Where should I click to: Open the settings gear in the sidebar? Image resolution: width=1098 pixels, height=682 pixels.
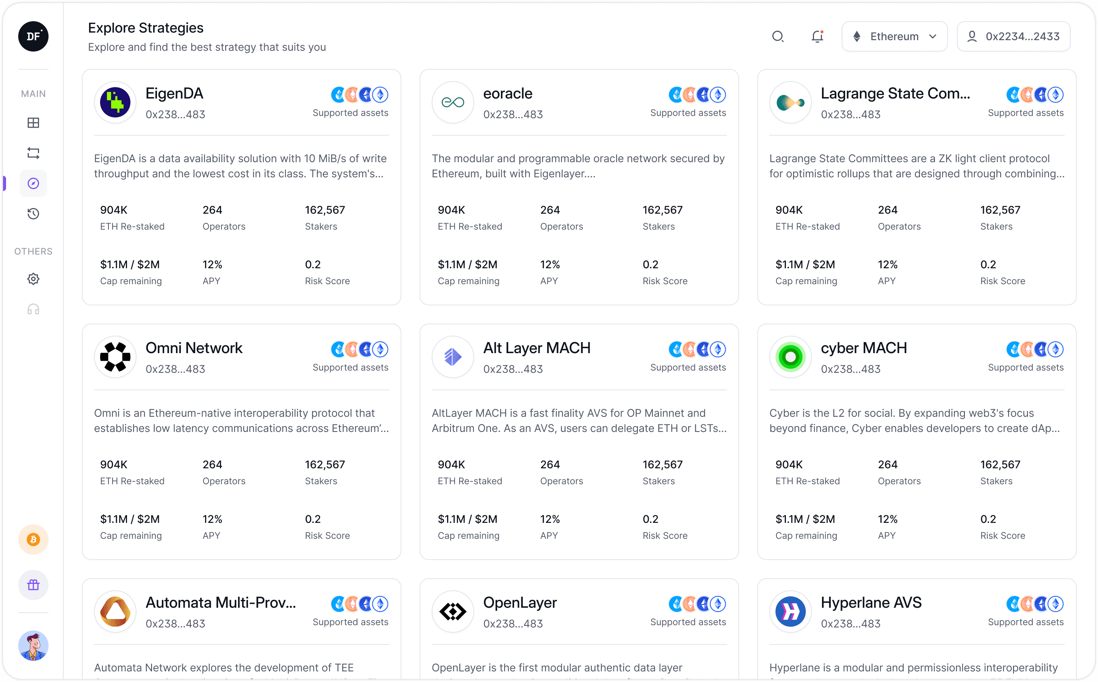(33, 279)
